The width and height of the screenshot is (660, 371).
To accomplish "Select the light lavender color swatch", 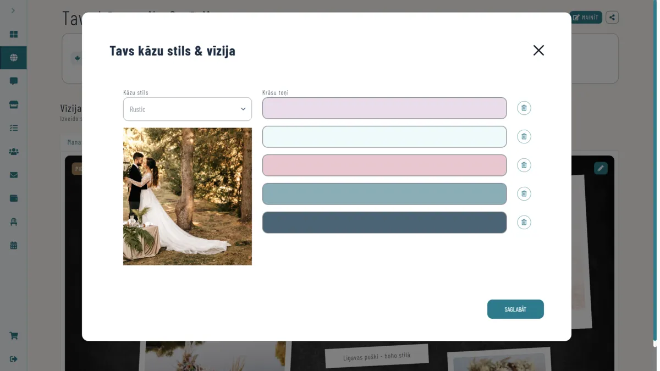I will pyautogui.click(x=384, y=108).
